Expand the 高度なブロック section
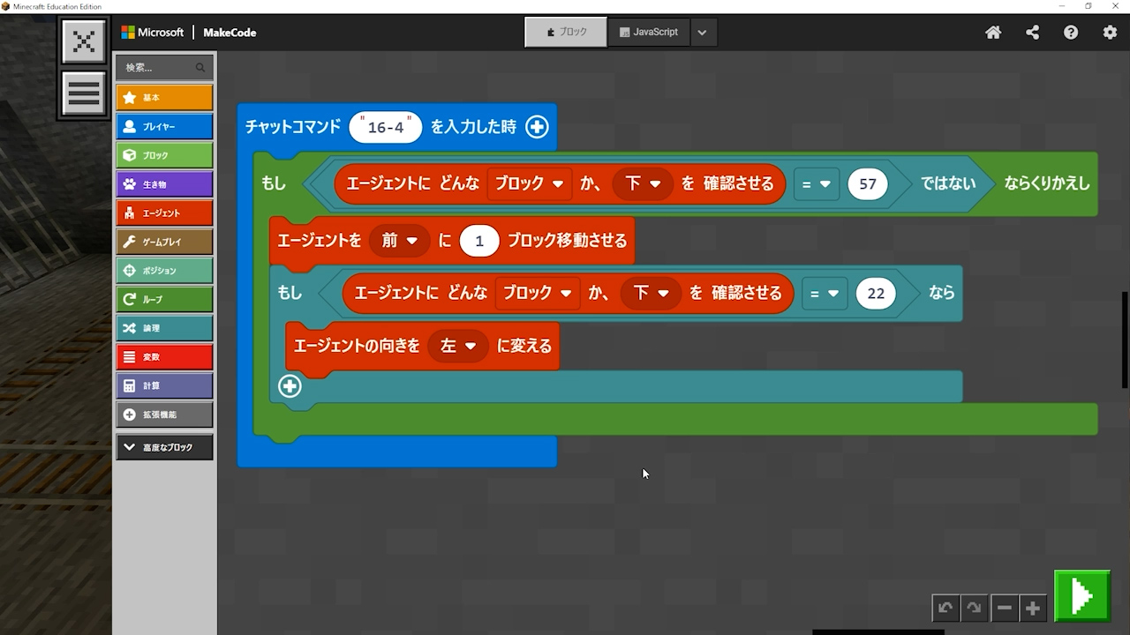1130x635 pixels. [164, 447]
